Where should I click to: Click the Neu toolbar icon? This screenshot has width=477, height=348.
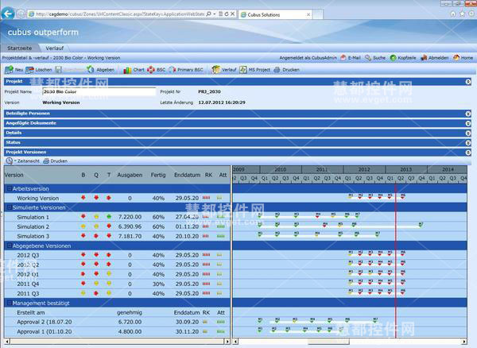[9, 70]
